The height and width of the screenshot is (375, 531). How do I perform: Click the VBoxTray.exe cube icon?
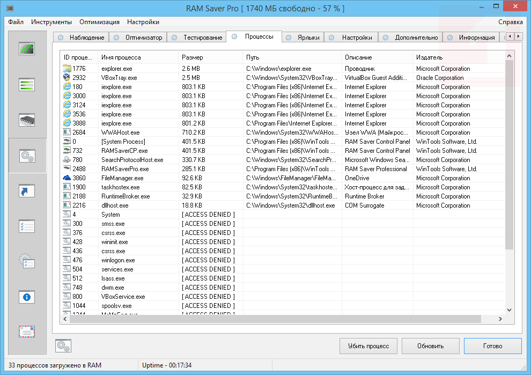click(67, 78)
